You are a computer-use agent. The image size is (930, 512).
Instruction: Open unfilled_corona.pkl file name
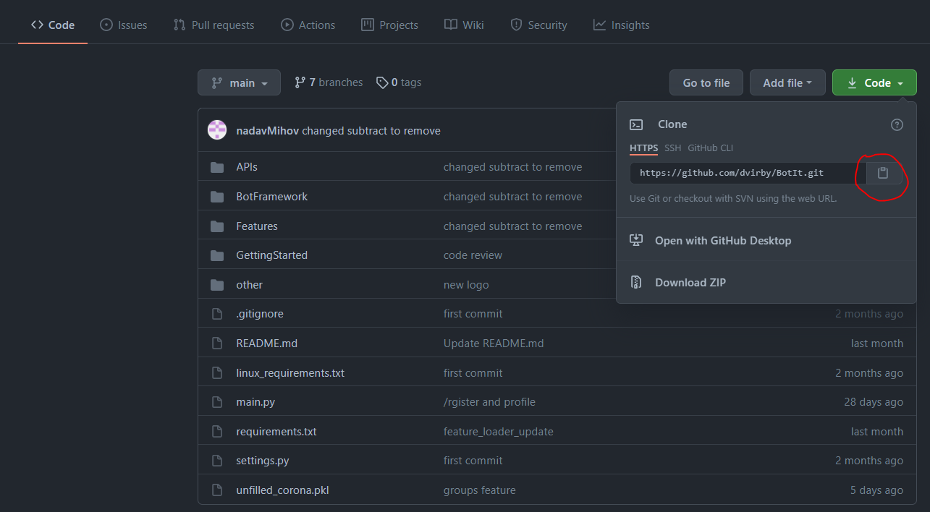click(283, 490)
